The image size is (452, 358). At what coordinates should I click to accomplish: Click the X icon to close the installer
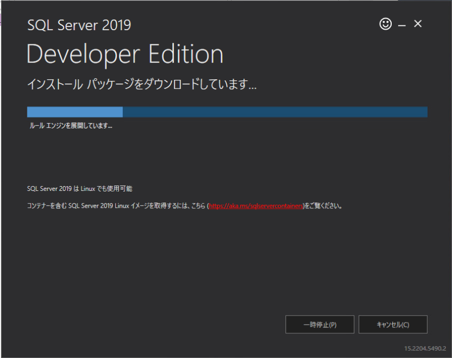418,24
